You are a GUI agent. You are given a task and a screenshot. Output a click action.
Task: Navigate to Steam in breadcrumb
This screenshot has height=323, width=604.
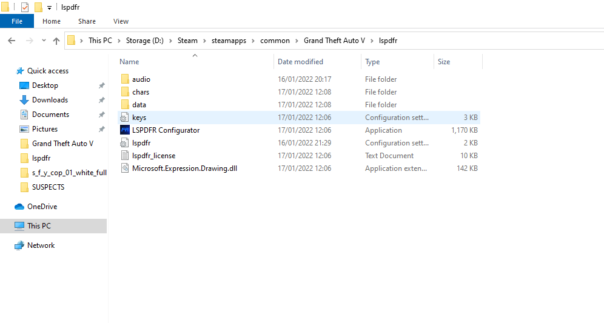coord(187,41)
